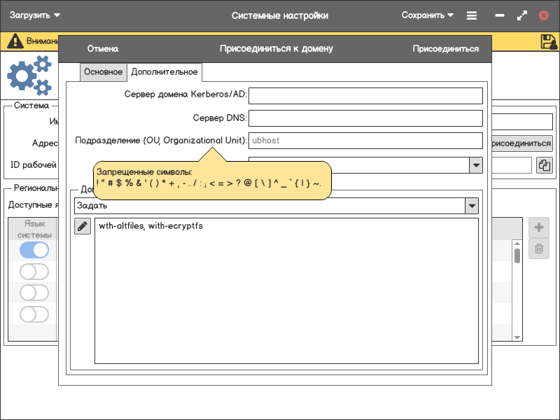Screen dimensions: 560x420
Task: Open the "Загрузить" dropdown menu
Action: pyautogui.click(x=35, y=15)
